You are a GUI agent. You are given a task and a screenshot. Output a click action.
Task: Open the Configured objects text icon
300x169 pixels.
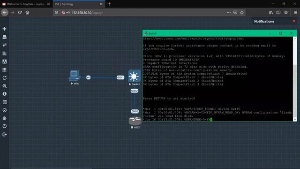tap(4, 61)
